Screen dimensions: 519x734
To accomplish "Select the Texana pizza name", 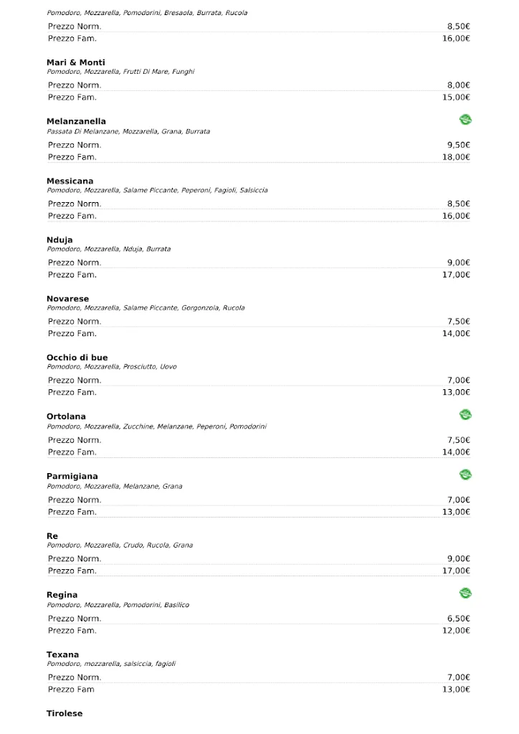I will coord(62,654).
